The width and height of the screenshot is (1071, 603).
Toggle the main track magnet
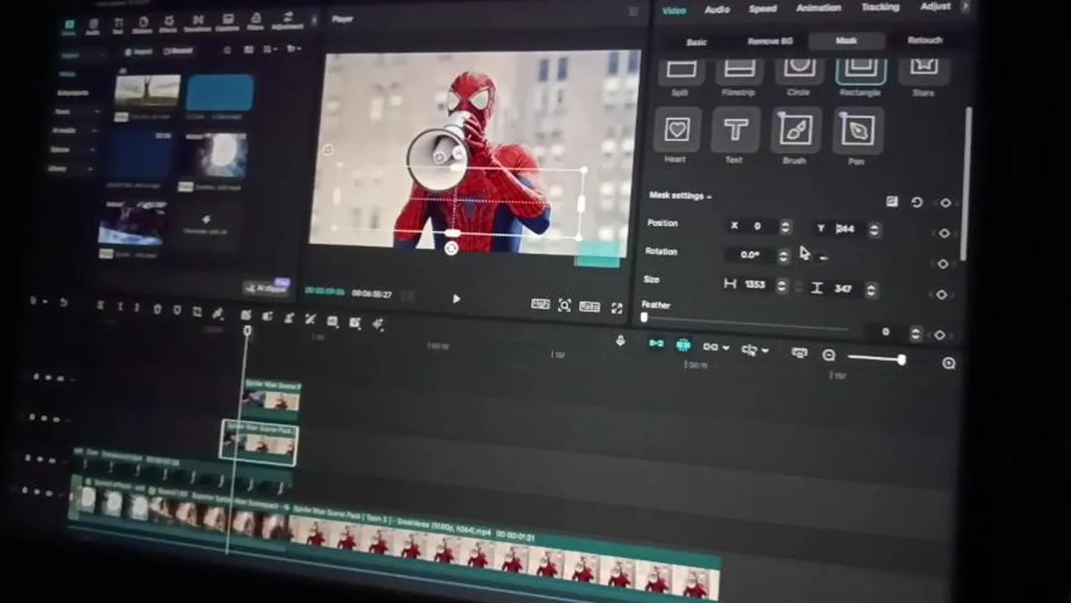656,344
